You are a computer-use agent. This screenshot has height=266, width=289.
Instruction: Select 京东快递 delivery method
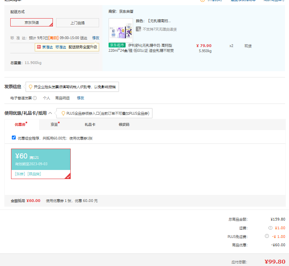click(32, 22)
